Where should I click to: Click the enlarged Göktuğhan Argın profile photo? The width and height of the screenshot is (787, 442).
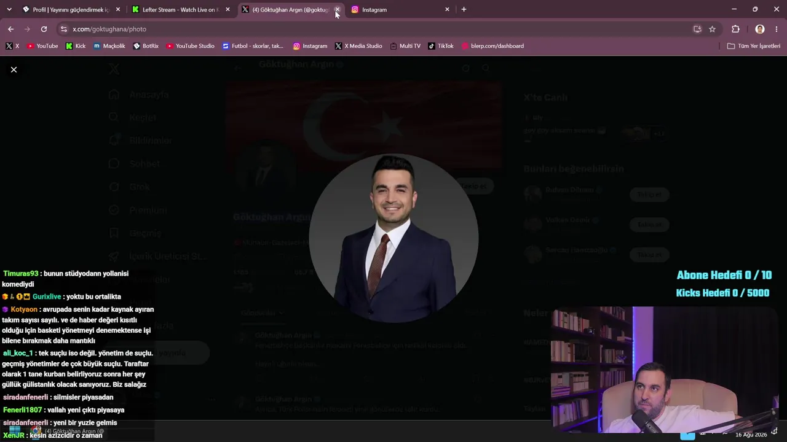393,238
